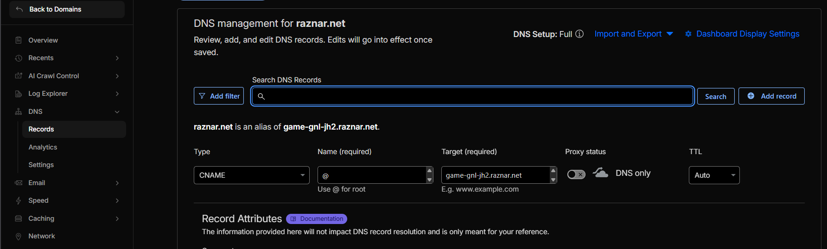The width and height of the screenshot is (827, 249).
Task: Click the AI Crawl Control sidebar icon
Action: coord(19,76)
